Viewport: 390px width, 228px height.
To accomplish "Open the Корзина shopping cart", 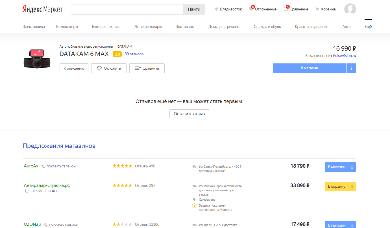I will [325, 9].
